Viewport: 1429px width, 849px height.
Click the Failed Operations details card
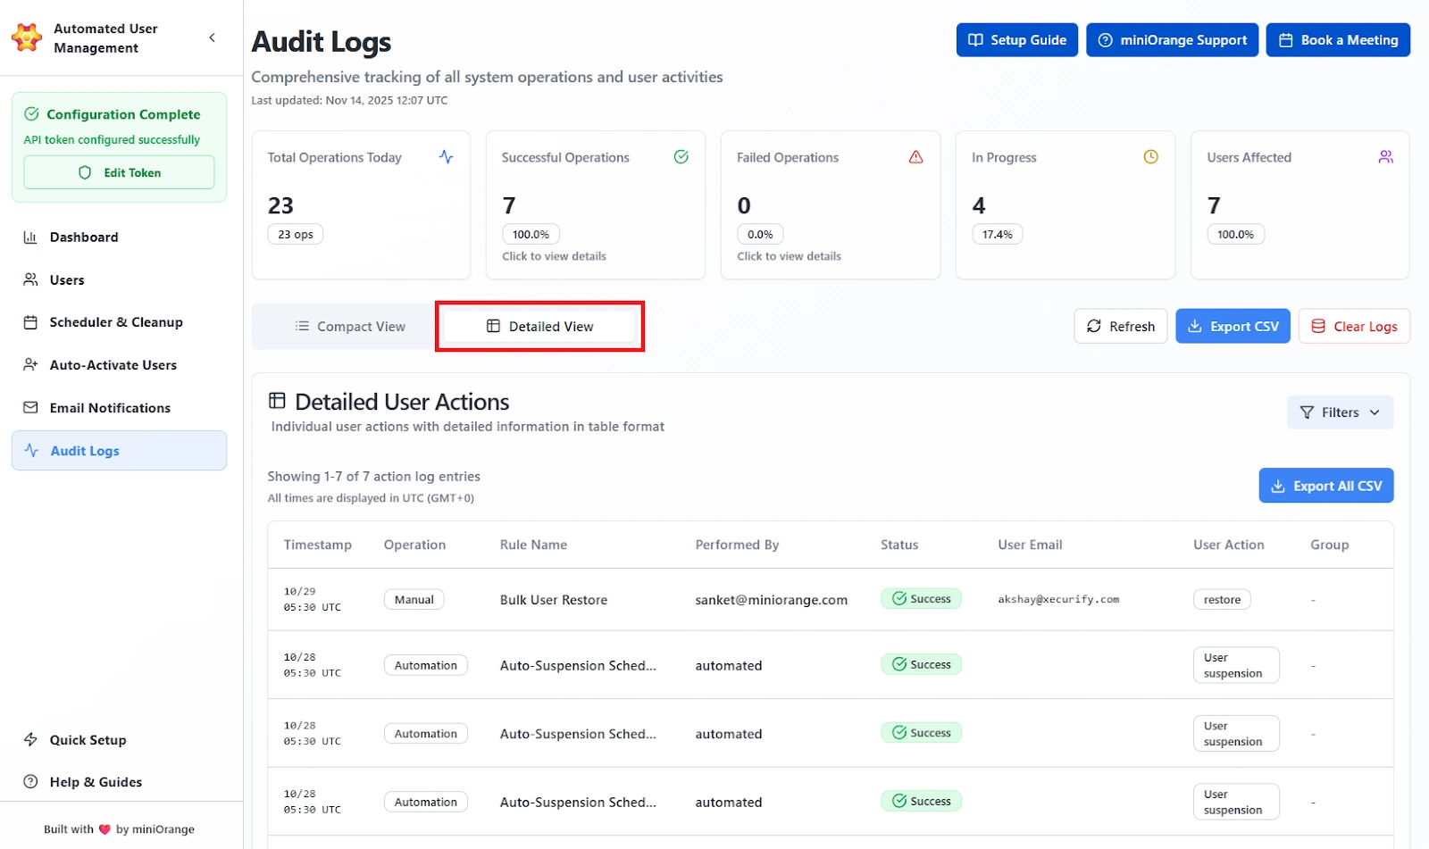(x=830, y=205)
